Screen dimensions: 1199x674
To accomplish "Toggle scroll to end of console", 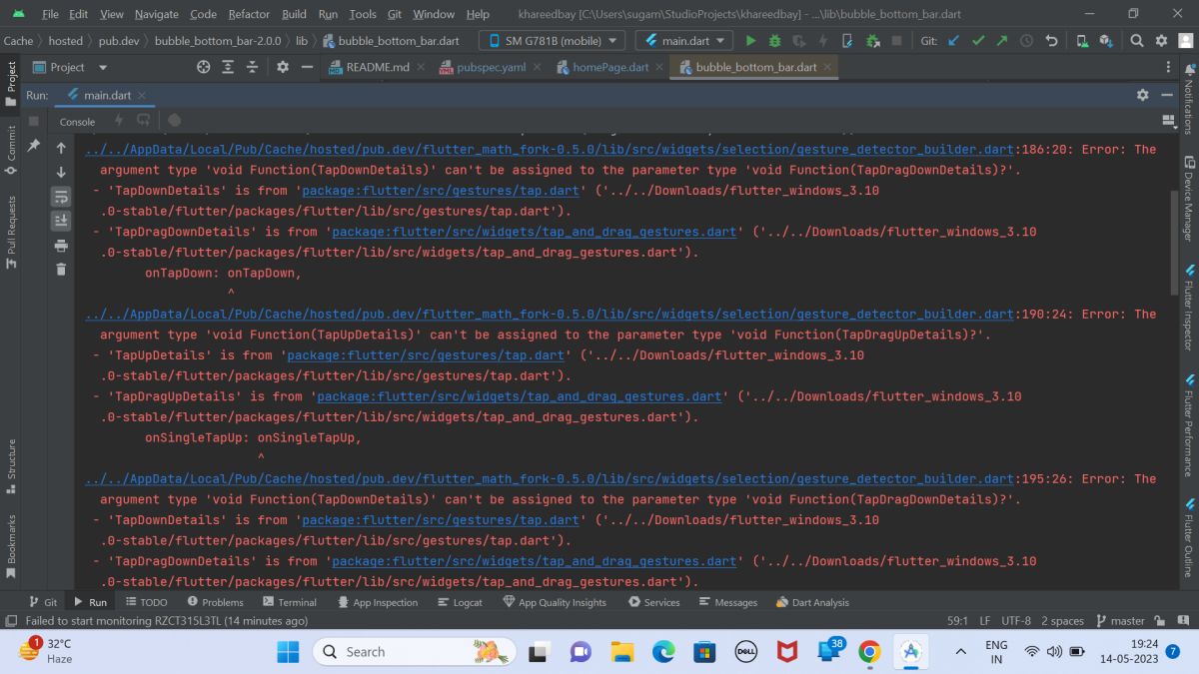I will point(61,221).
